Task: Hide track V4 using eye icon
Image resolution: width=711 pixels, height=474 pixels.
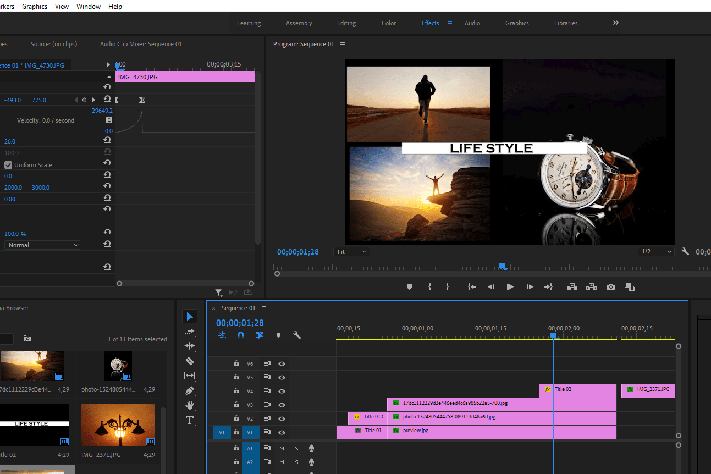Action: [282, 392]
